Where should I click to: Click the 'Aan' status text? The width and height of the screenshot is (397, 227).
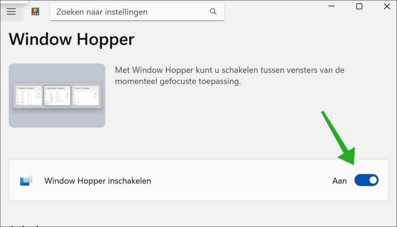(340, 181)
